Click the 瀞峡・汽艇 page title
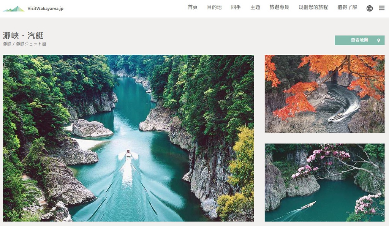Viewport: 389px width, 226px height. (23, 35)
